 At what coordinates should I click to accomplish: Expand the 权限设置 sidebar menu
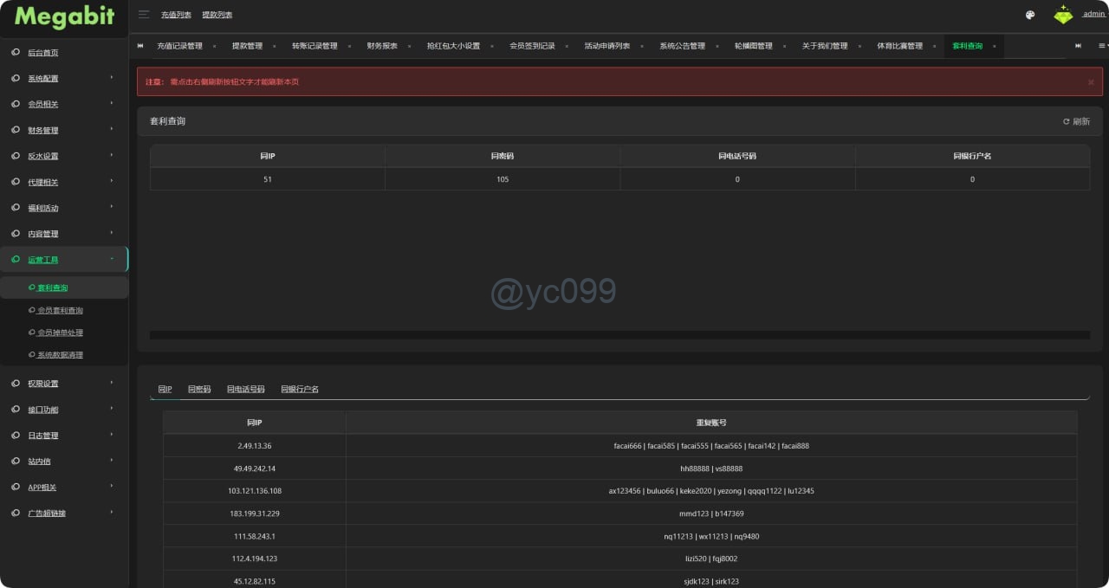click(43, 384)
